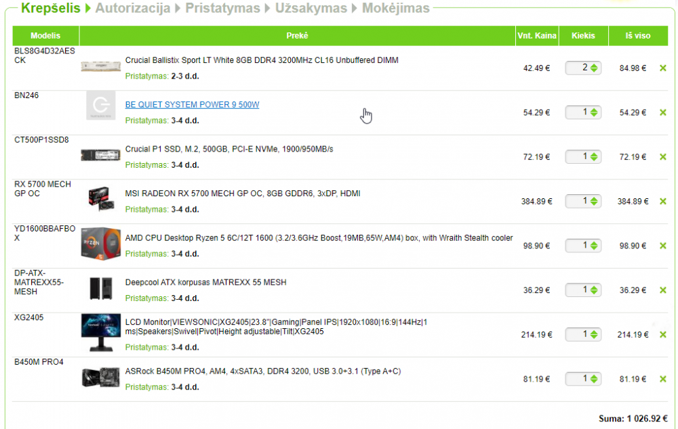Adjust quantity stepper for BE QUIET PSU
Screen dimensions: 678x429
click(594, 112)
